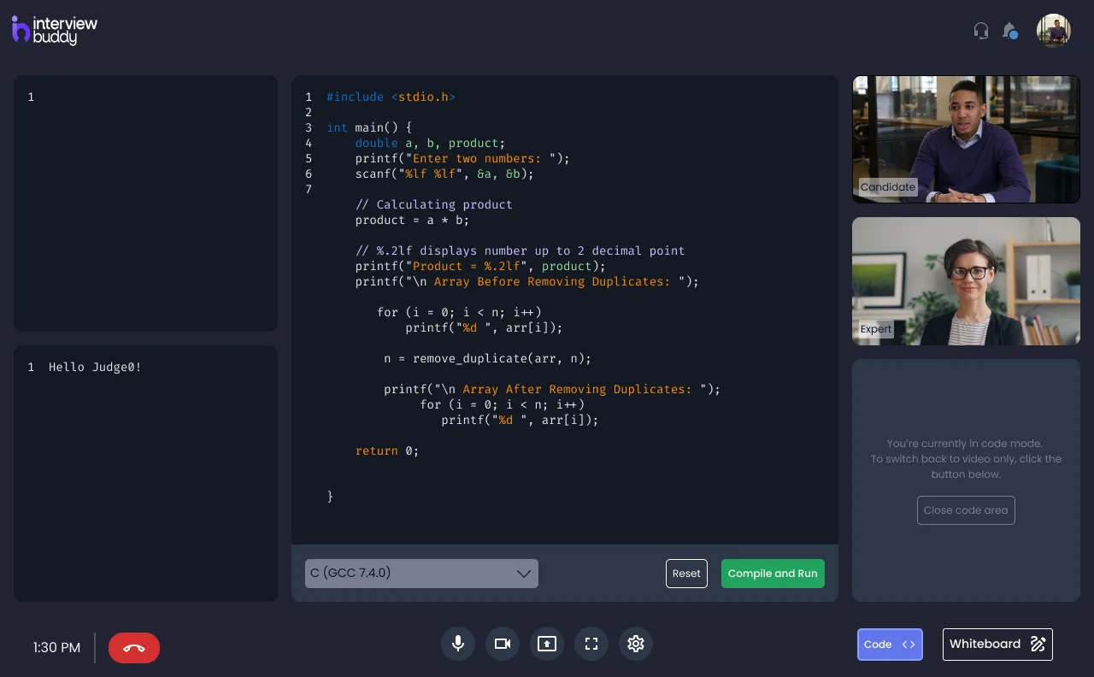Select the Candidate video thumbnail

[966, 138]
